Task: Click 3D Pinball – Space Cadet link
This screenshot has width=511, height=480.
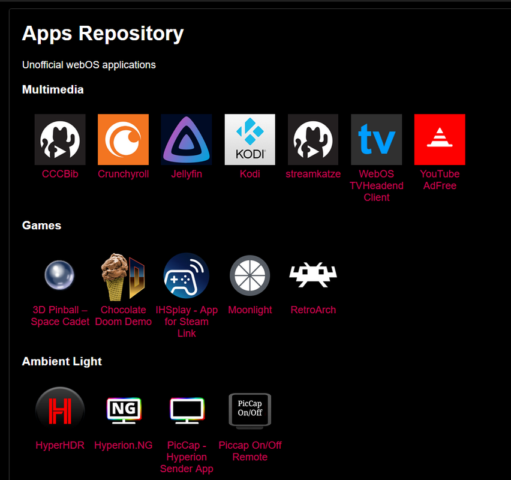Action: 60,316
